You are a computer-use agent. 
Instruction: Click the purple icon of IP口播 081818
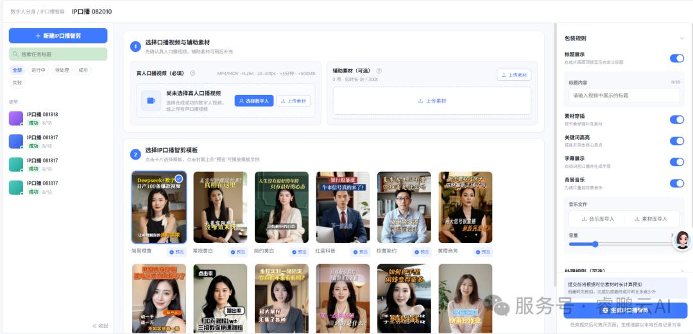click(x=16, y=119)
